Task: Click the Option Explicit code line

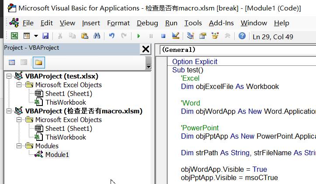Action: click(194, 61)
